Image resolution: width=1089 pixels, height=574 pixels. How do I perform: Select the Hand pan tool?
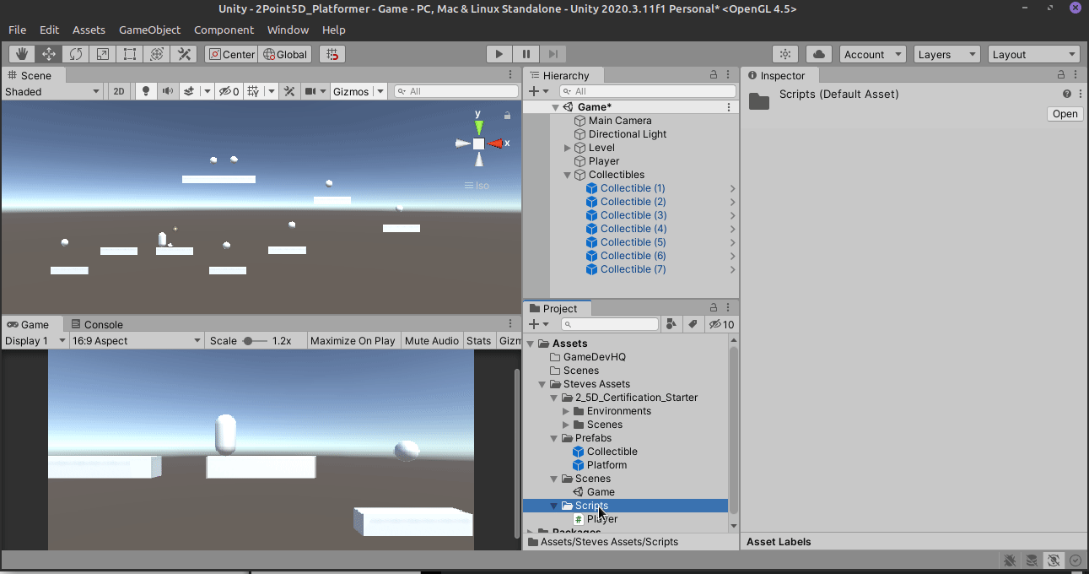[21, 53]
